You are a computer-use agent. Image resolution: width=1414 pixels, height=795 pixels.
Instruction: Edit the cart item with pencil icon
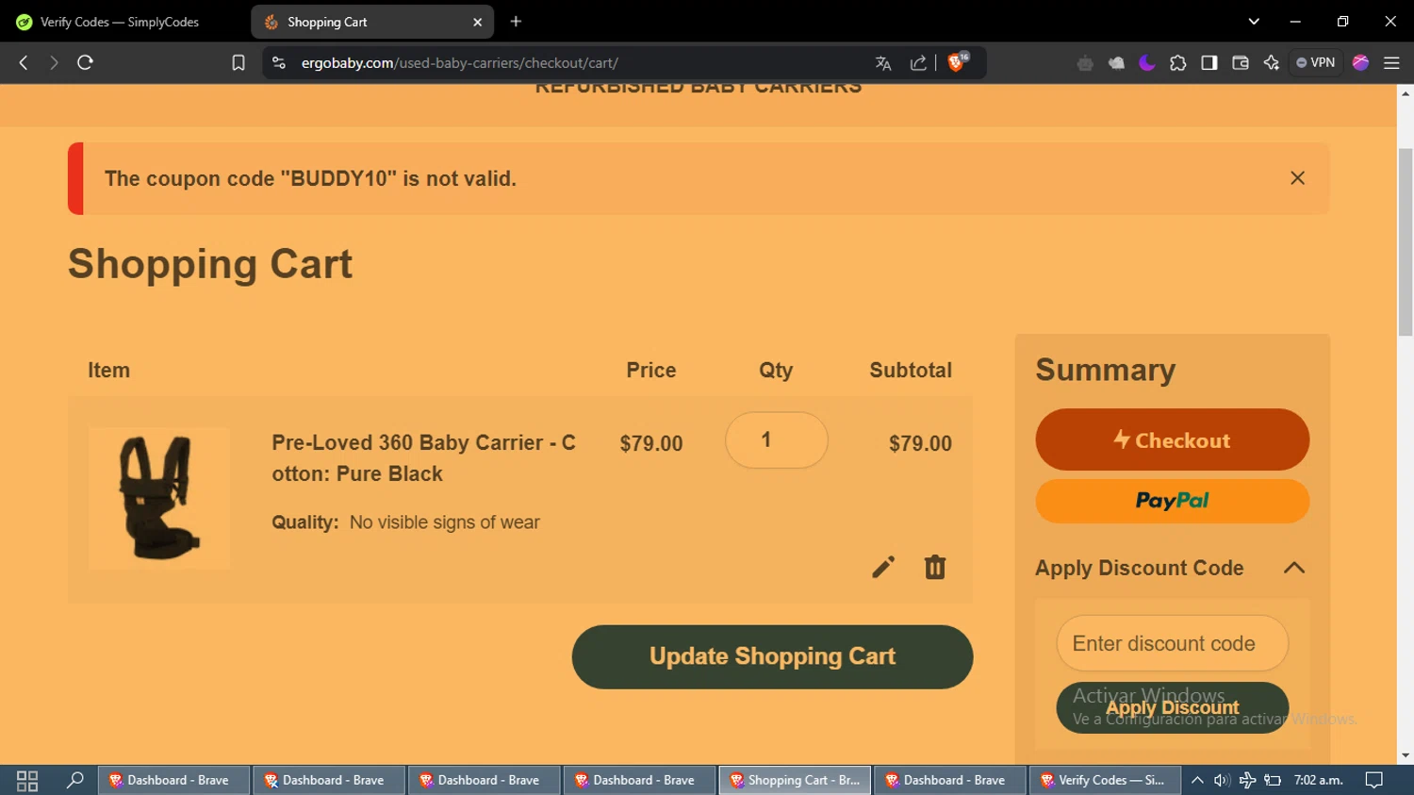tap(883, 567)
